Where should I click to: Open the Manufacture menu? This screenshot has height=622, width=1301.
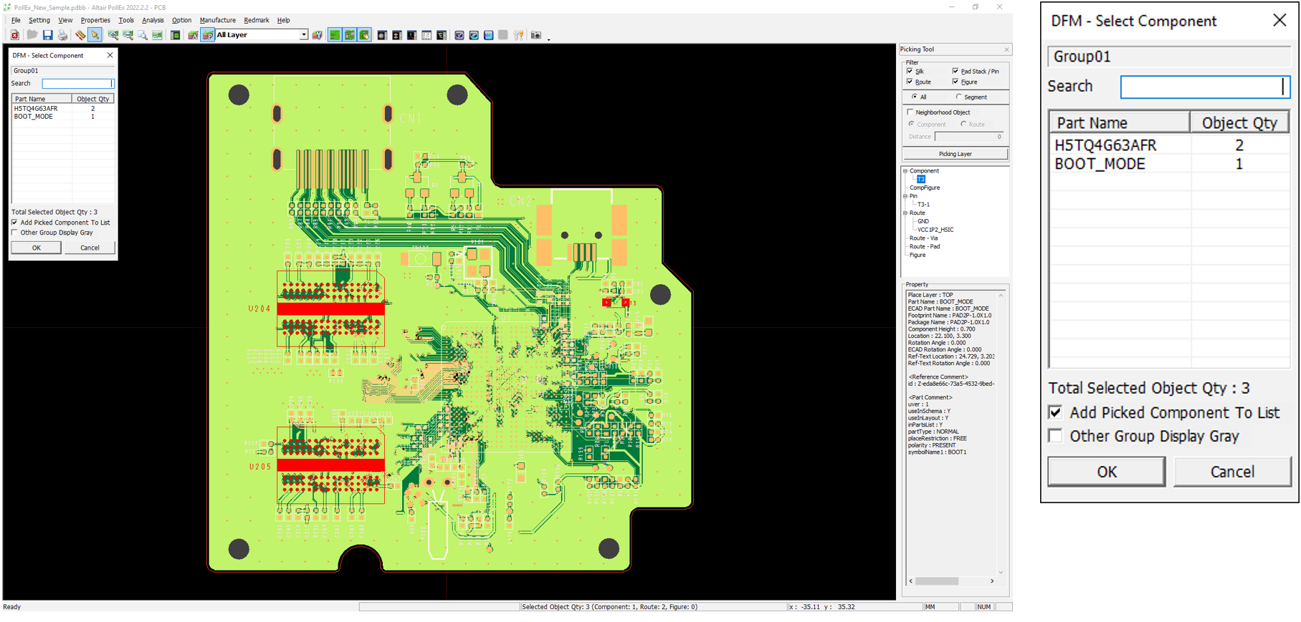coord(217,20)
